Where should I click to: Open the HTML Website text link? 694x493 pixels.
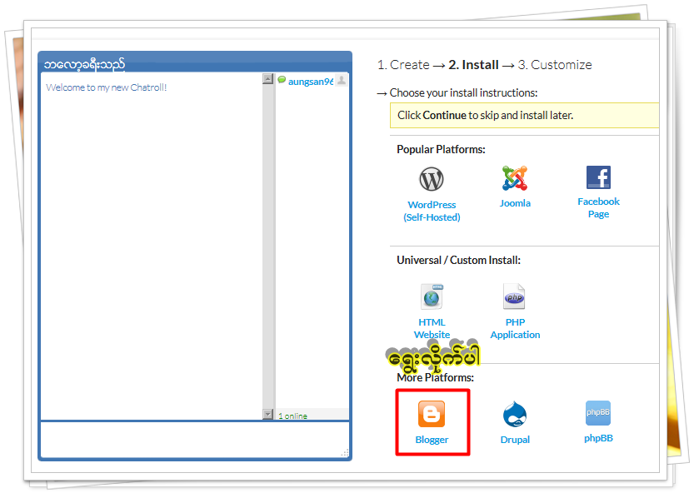[x=432, y=328]
